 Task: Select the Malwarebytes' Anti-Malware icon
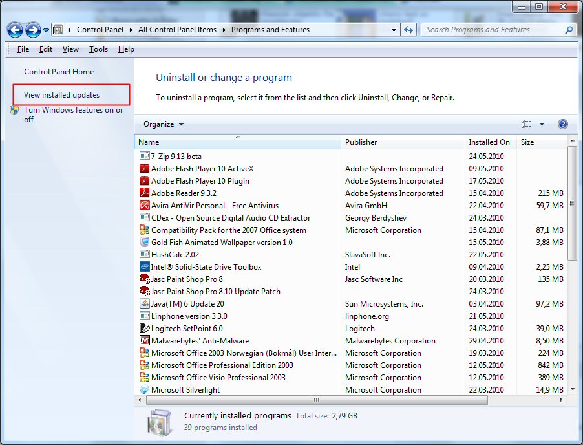click(x=144, y=340)
